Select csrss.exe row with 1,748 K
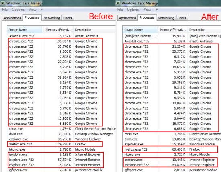Viewport: 221px width, 172px height. pyautogui.click(x=172, y=134)
